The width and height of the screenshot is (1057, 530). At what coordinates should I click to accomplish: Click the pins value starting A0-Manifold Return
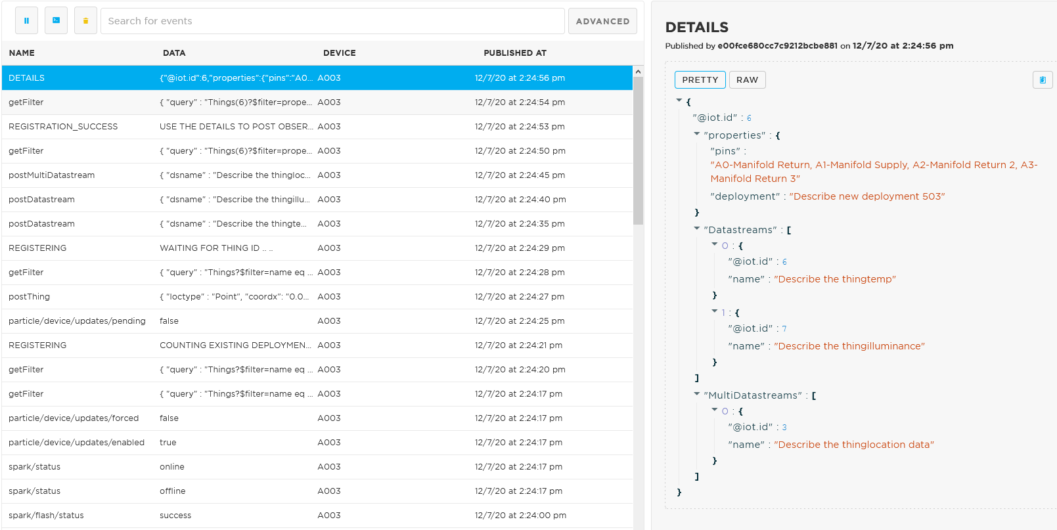874,172
